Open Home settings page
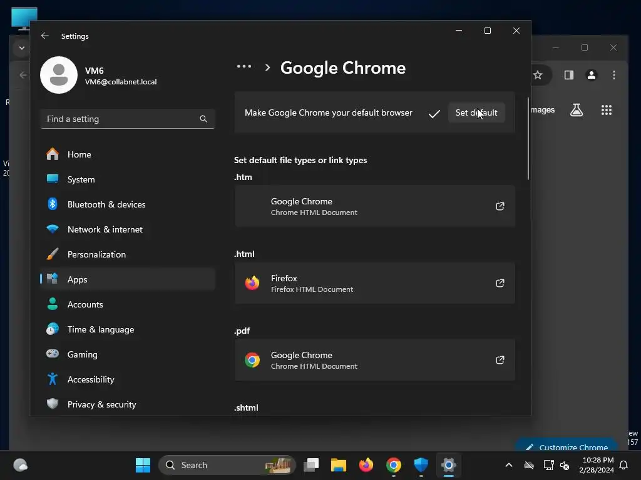The height and width of the screenshot is (480, 641). (128, 154)
